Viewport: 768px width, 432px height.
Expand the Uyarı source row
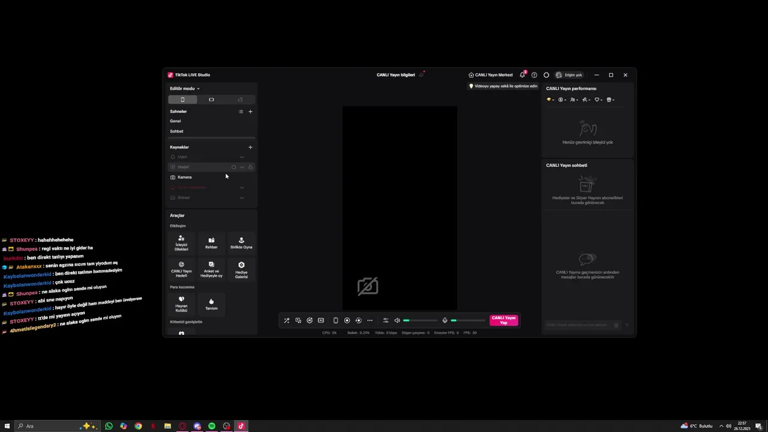click(x=242, y=157)
